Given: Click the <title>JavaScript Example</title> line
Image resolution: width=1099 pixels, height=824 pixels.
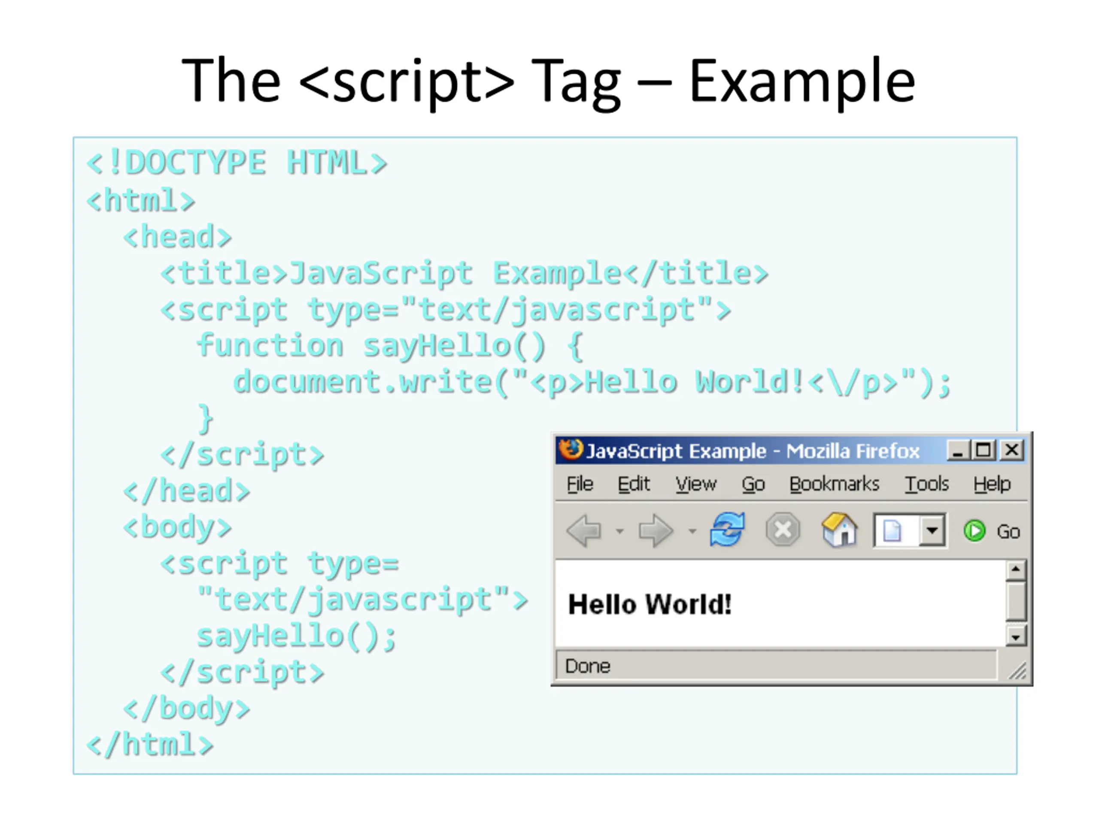Looking at the screenshot, I should [x=464, y=273].
